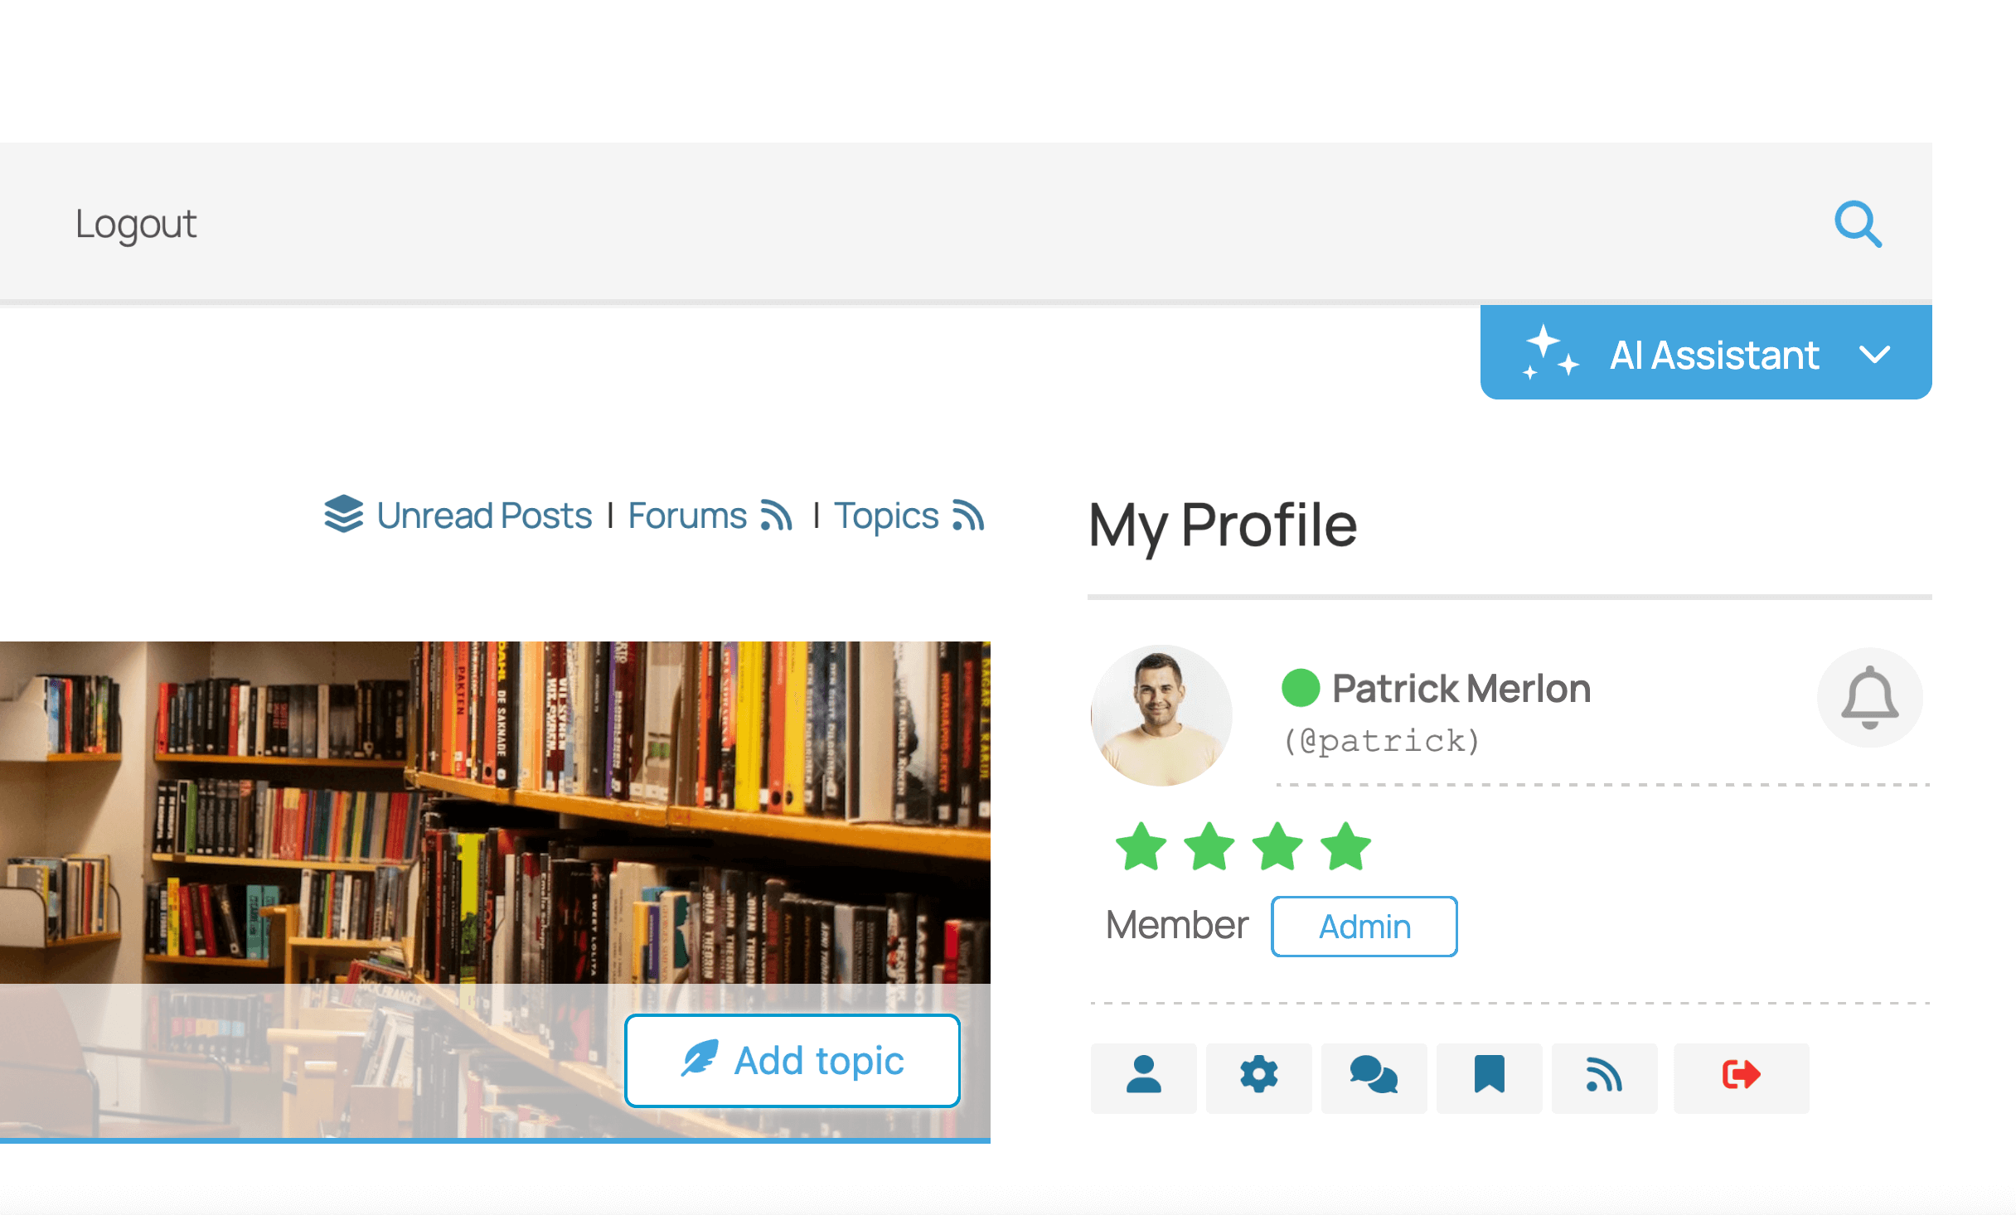Open the search with the magnifier icon
Screen dimensions: 2016x1215
click(1859, 224)
